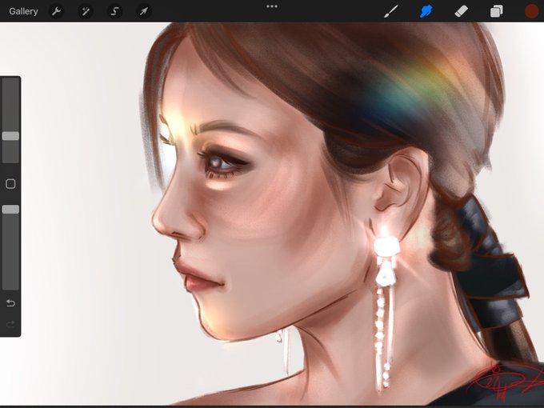544x408 pixels.
Task: Activate the Transform arrow tool
Action: click(x=144, y=11)
